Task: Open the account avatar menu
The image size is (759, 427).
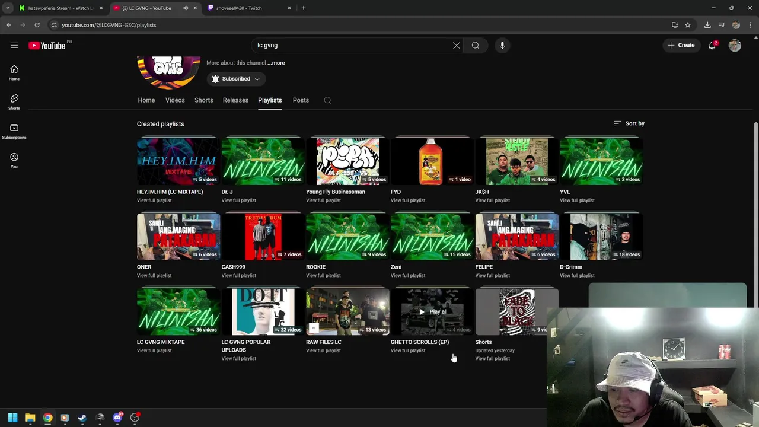Action: (735, 45)
